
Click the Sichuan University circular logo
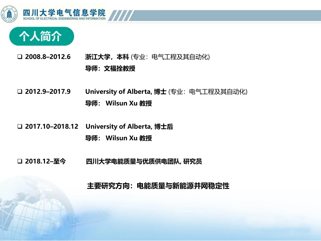9,14
